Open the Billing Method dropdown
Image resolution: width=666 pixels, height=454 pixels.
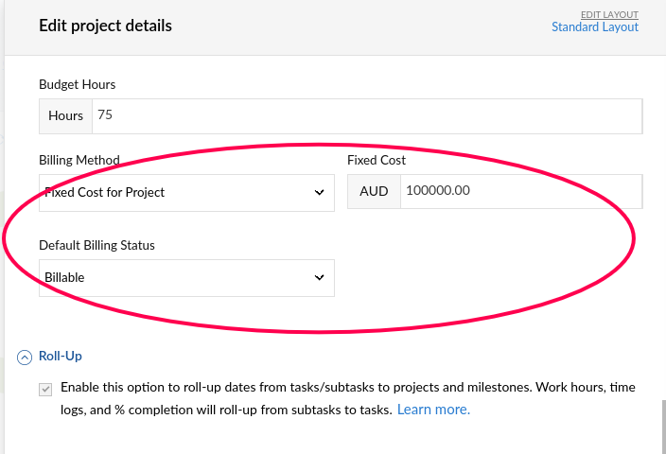click(x=186, y=193)
